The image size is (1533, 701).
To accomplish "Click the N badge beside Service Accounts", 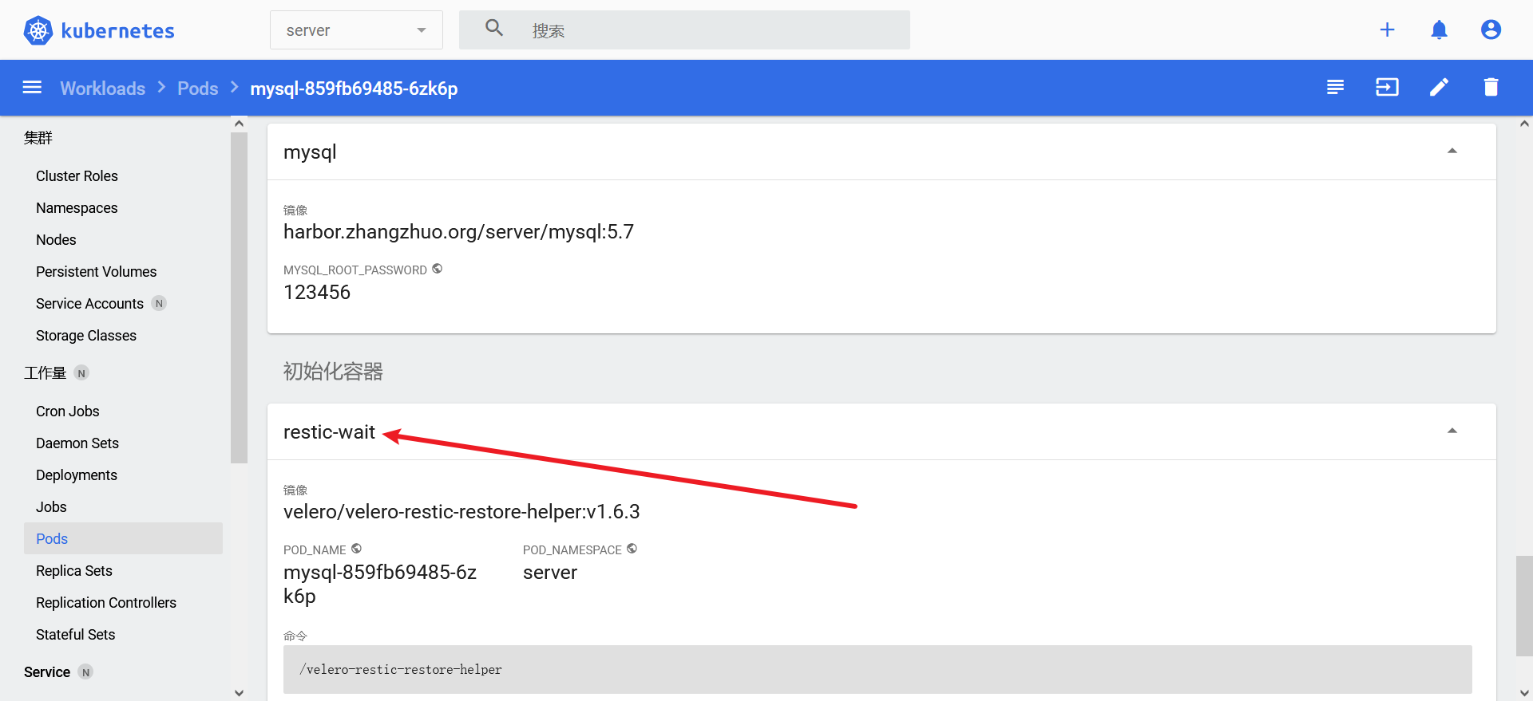I will point(159,303).
